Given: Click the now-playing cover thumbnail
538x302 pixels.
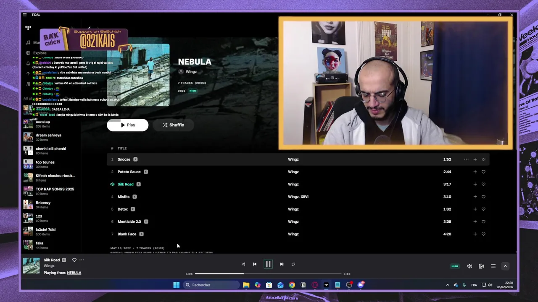Looking at the screenshot, I should tap(31, 266).
